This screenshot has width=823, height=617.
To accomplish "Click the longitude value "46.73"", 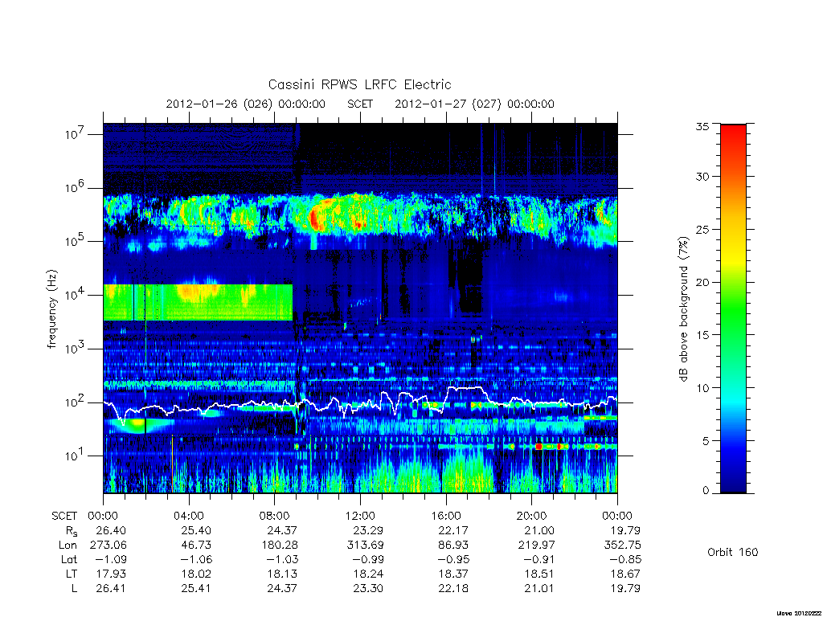I will pos(196,545).
